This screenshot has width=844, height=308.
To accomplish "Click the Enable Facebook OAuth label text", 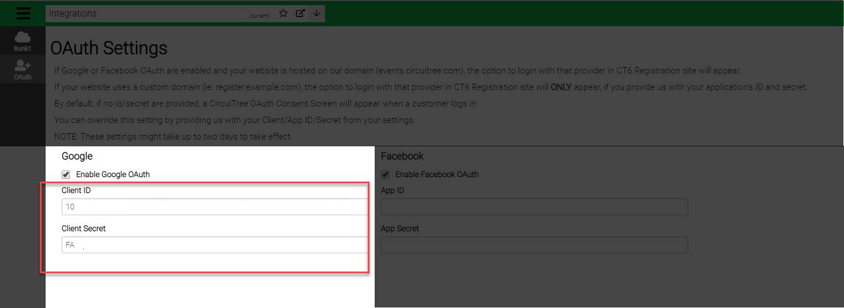I will (437, 174).
